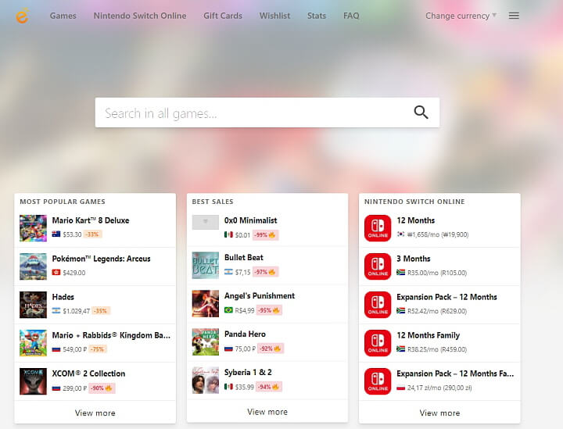
Task: Click XCOM 2 Collection cover art
Action: [33, 381]
